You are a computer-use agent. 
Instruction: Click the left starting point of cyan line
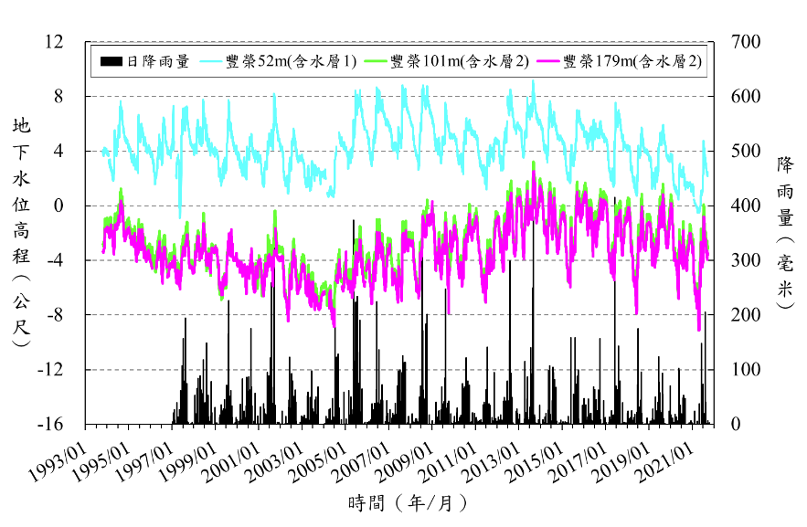[x=102, y=152]
